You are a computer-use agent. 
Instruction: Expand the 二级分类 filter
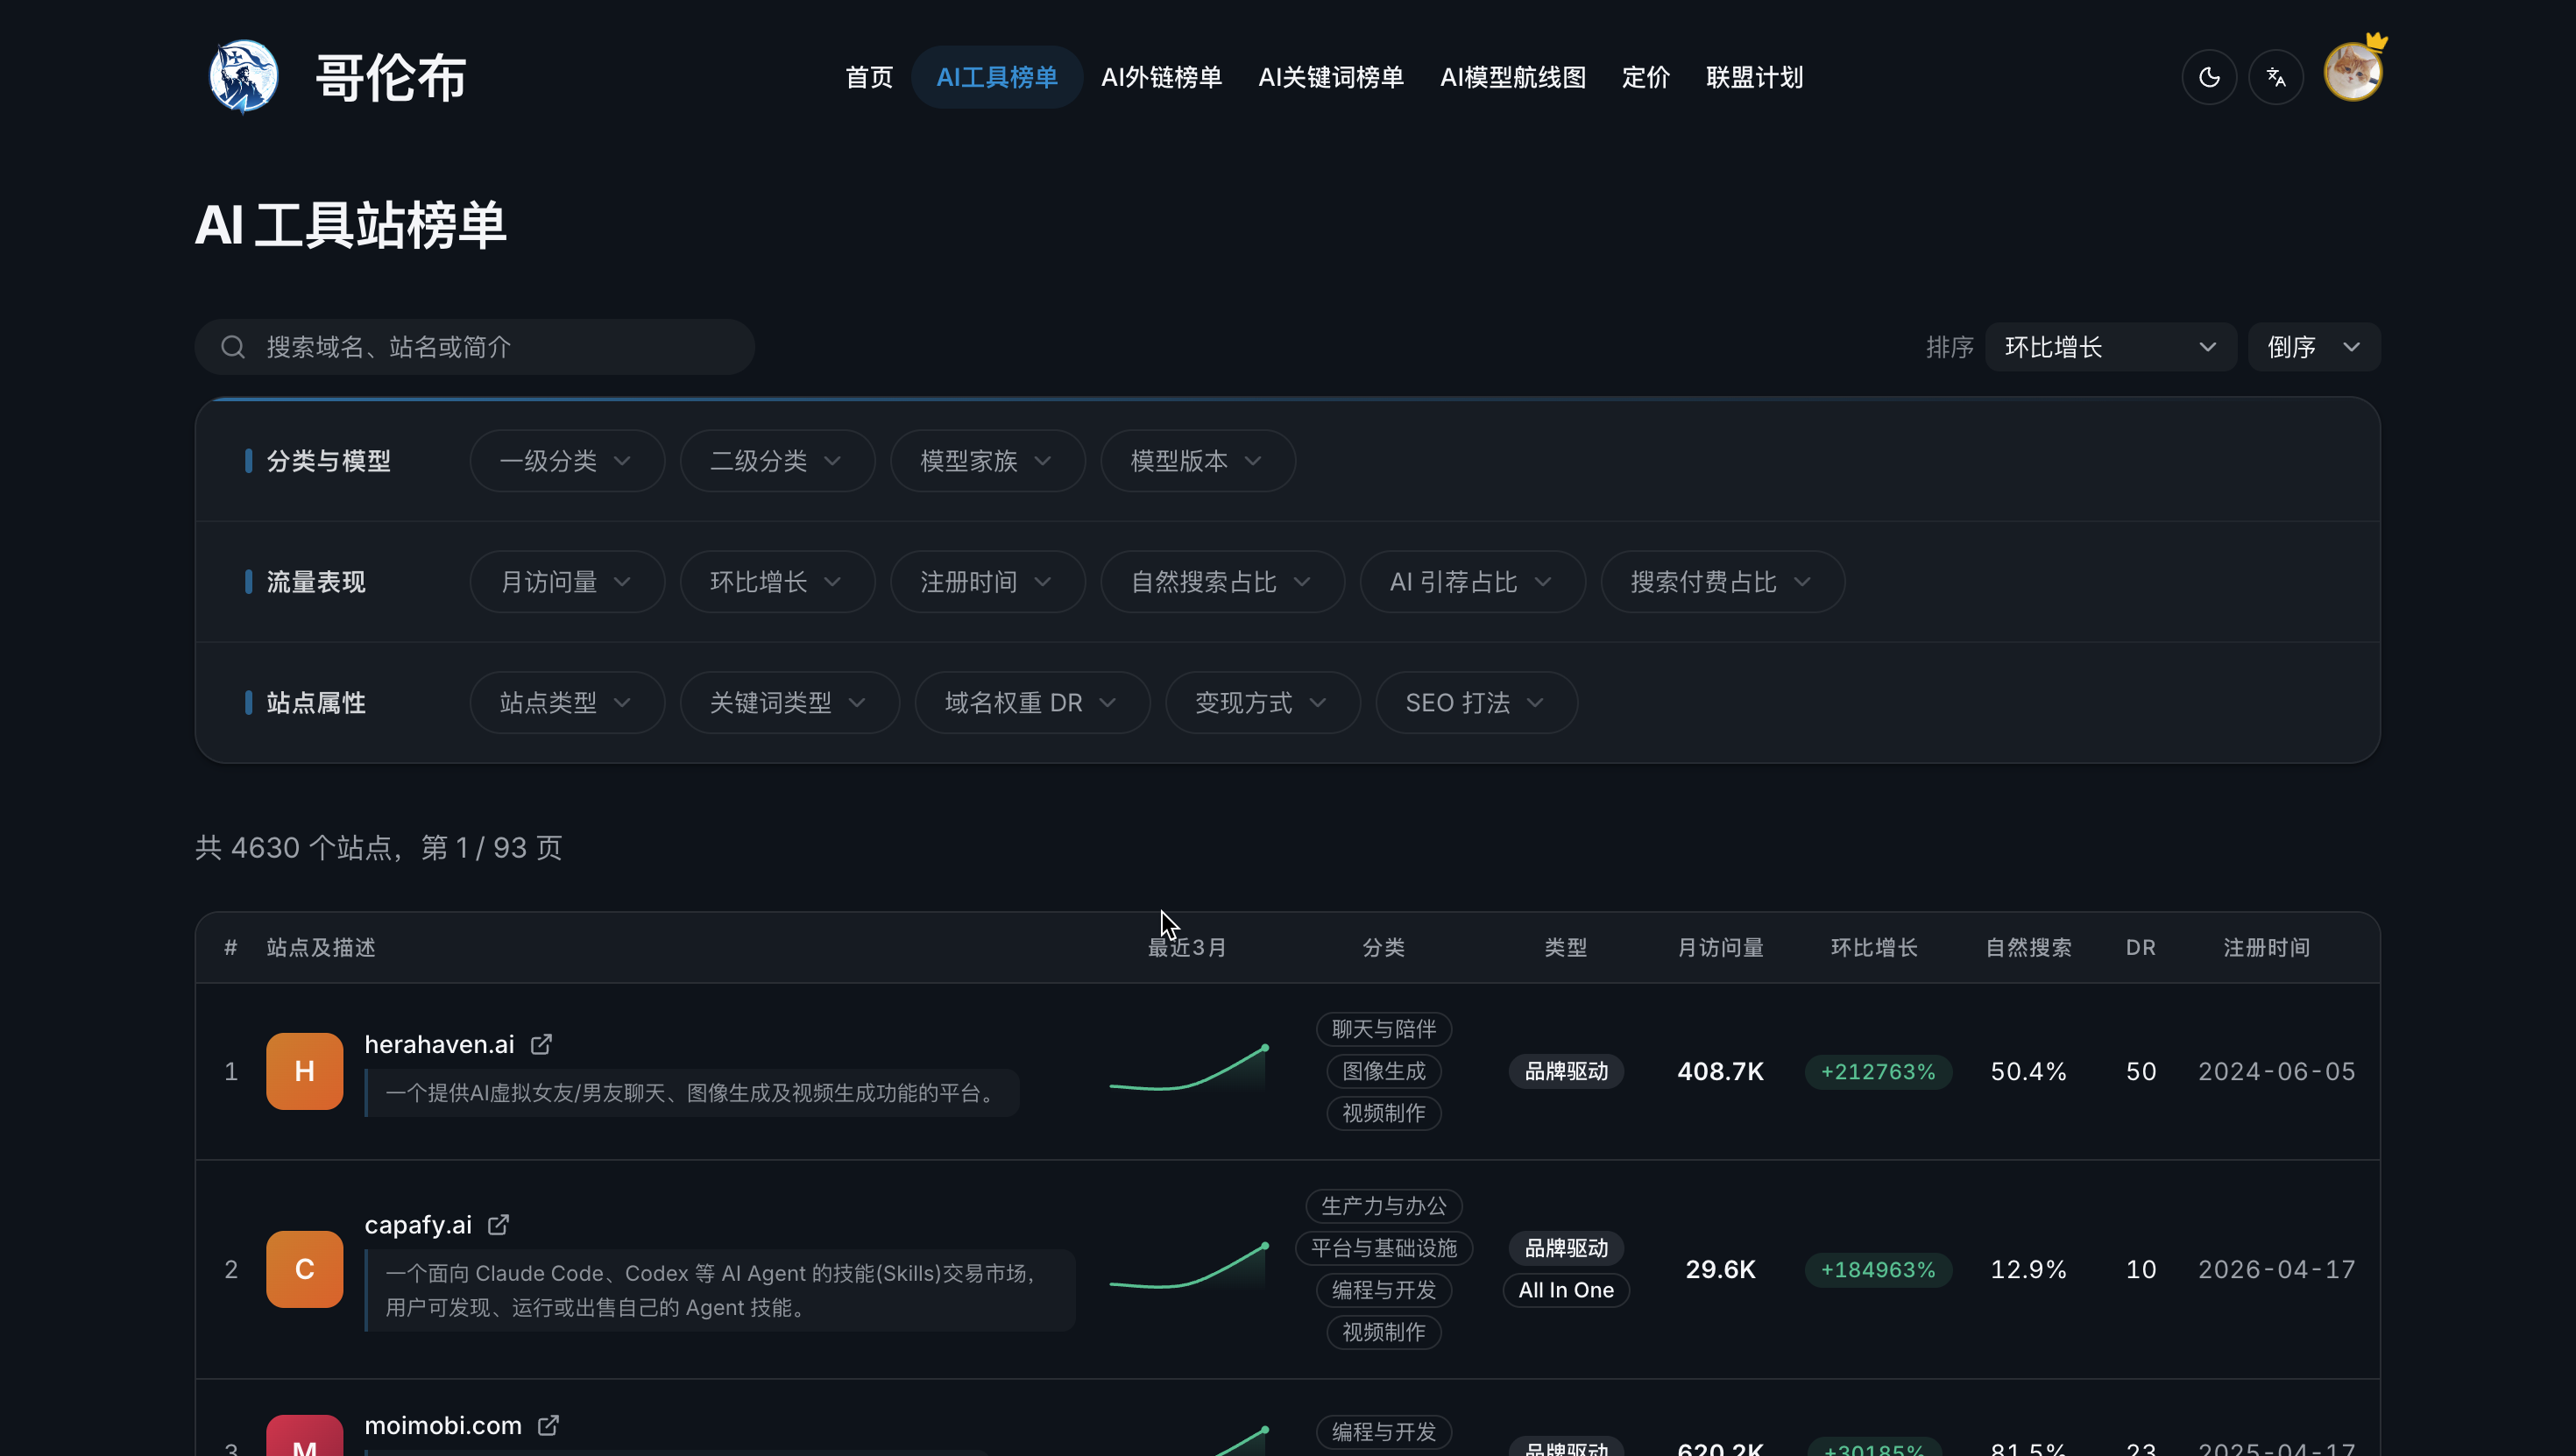(x=777, y=461)
